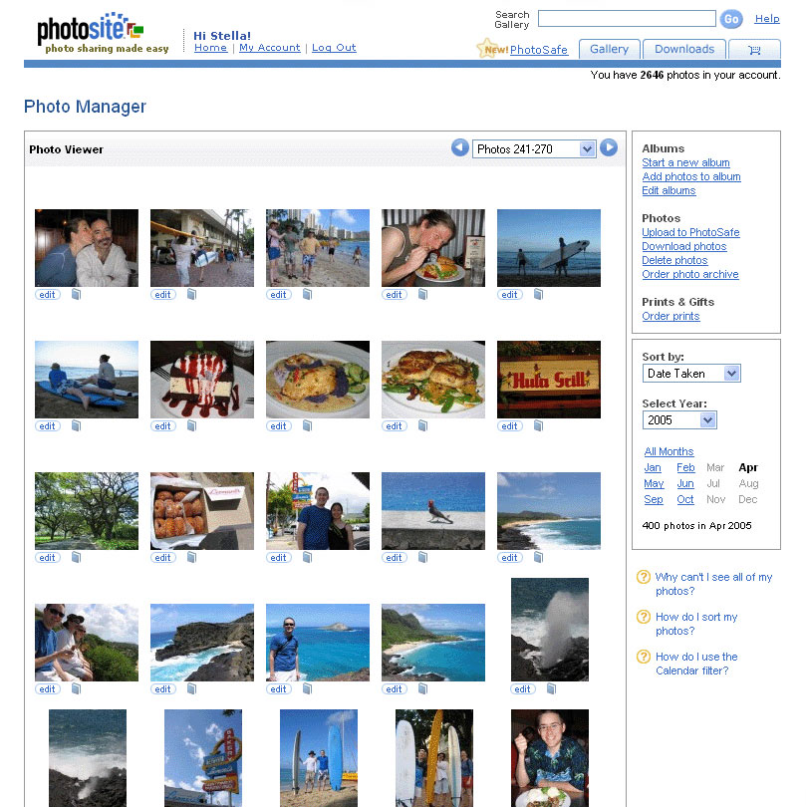Image resolution: width=806 pixels, height=807 pixels.
Task: Open the Select Year 2005 dropdown
Action: 678,420
